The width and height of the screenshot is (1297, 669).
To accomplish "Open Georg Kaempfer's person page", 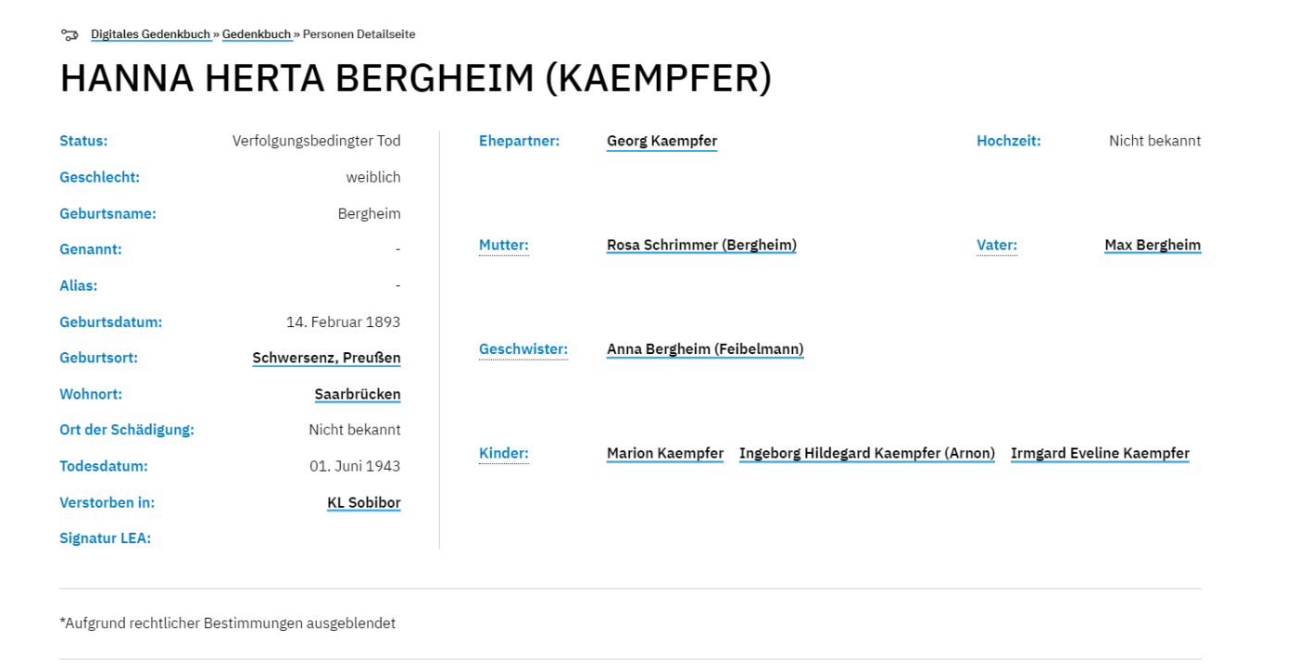I will [661, 141].
